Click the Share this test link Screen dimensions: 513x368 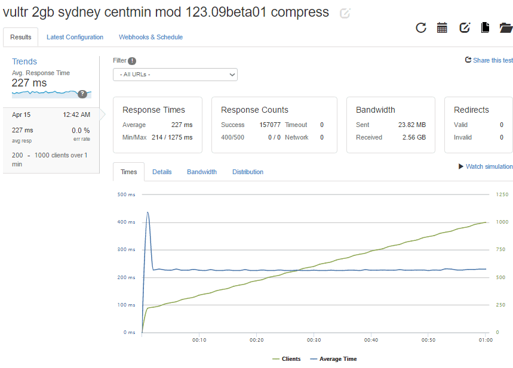pyautogui.click(x=493, y=60)
